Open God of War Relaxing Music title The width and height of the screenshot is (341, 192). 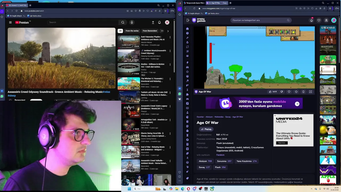pyautogui.click(x=153, y=148)
